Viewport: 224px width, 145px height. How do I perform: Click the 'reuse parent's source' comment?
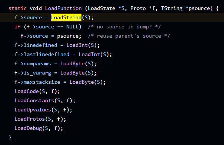129,36
